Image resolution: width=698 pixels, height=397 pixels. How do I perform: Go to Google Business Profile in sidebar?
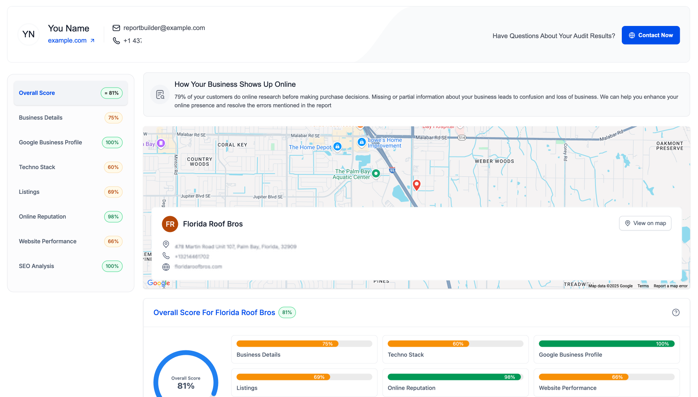(71, 142)
